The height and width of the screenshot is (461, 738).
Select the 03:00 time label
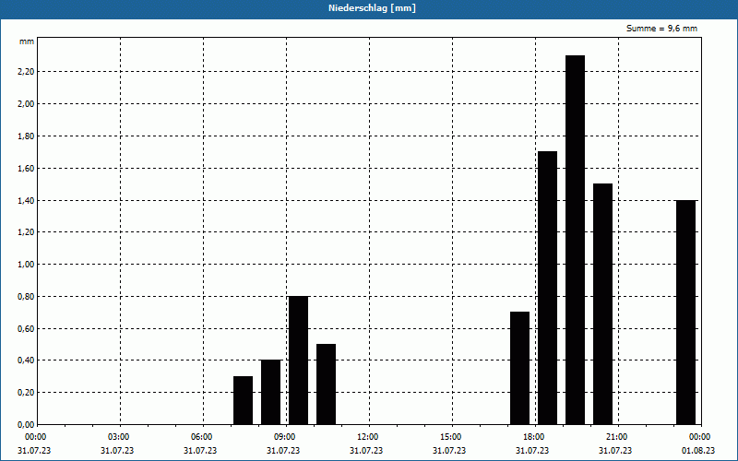point(119,437)
